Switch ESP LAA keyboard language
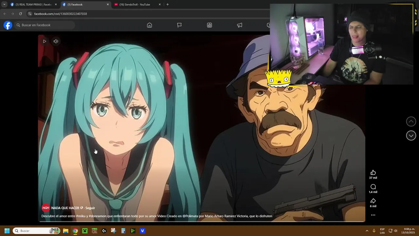This screenshot has height=236, width=419. tap(382, 231)
